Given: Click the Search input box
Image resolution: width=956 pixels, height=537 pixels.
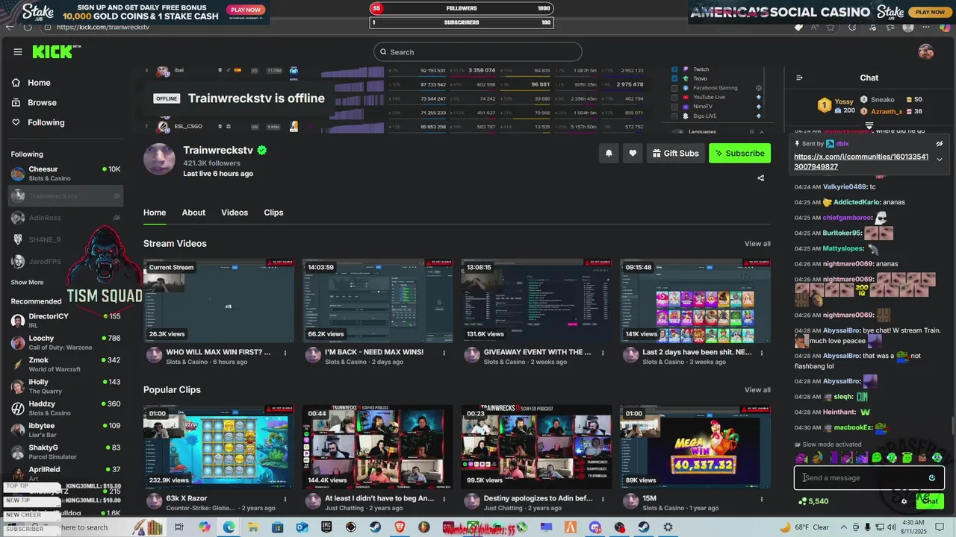Looking at the screenshot, I should pyautogui.click(x=478, y=52).
